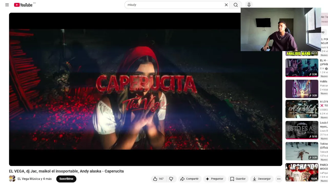
Task: Clear the search text with the X icon
Action: [226, 5]
